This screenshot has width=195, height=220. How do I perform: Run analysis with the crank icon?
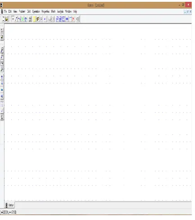38,19
